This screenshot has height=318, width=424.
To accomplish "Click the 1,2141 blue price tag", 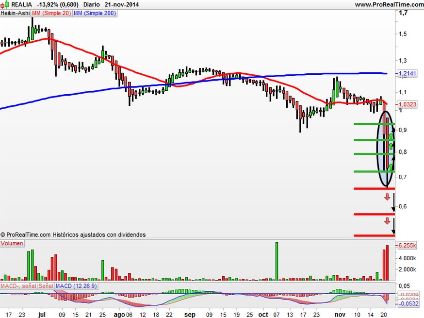I will [x=407, y=73].
